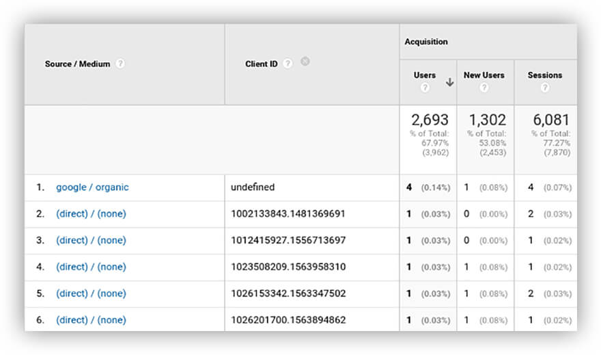
Task: Follow the (direct) / (none) link in row 5
Action: coord(91,294)
